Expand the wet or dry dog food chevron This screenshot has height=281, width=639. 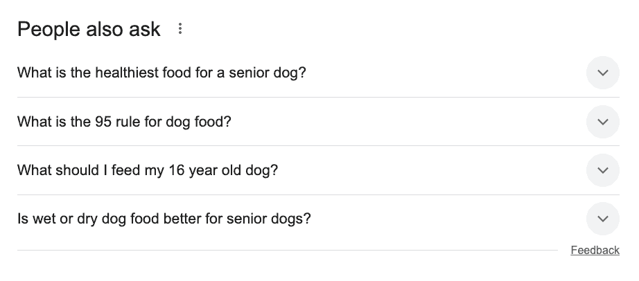[x=602, y=219]
